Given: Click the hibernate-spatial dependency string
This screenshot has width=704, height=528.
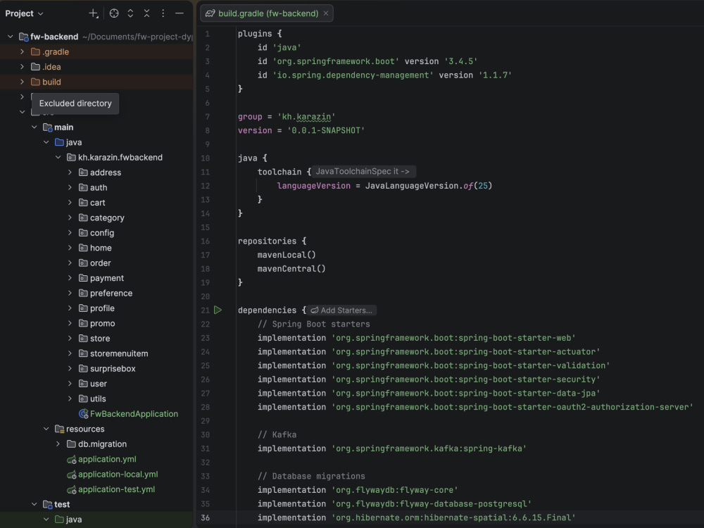Looking at the screenshot, I should (453, 517).
